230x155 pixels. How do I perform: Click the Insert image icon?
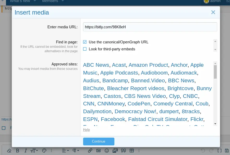coord(98,151)
